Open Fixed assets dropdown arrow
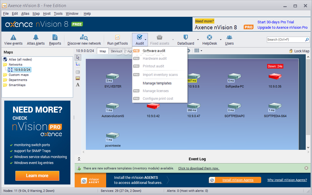Viewport: 312px width, 195px height. pyautogui.click(x=173, y=40)
